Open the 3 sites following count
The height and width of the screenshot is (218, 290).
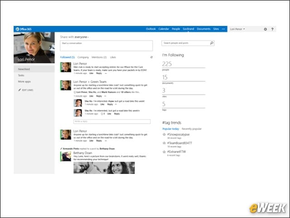[164, 91]
